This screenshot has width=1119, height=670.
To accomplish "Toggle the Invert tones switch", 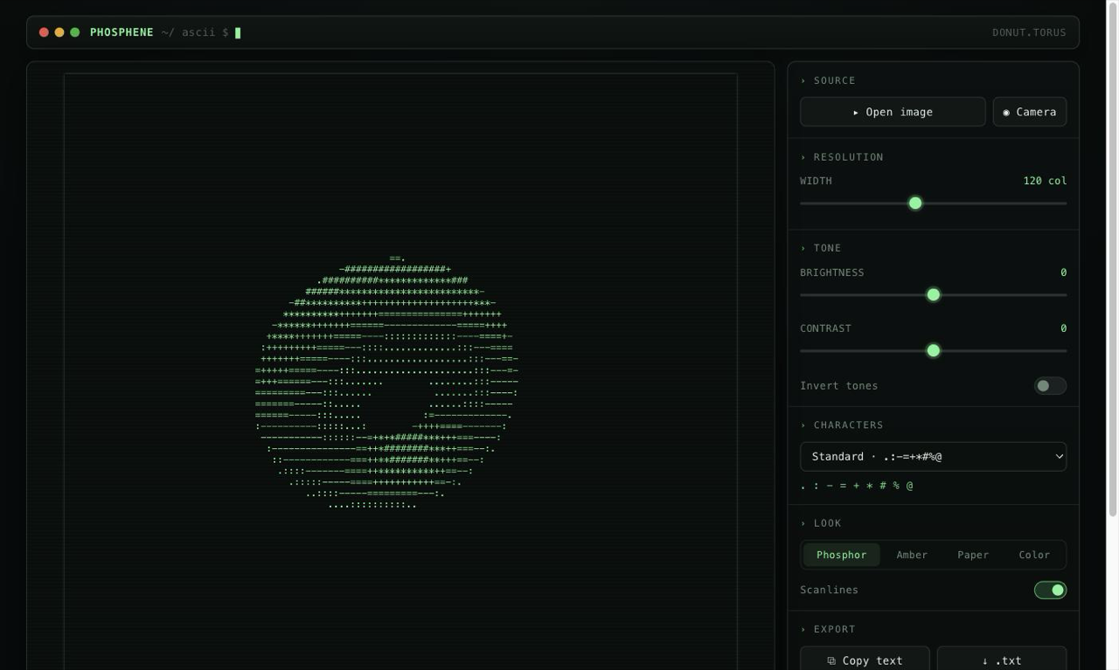I will 1050,386.
